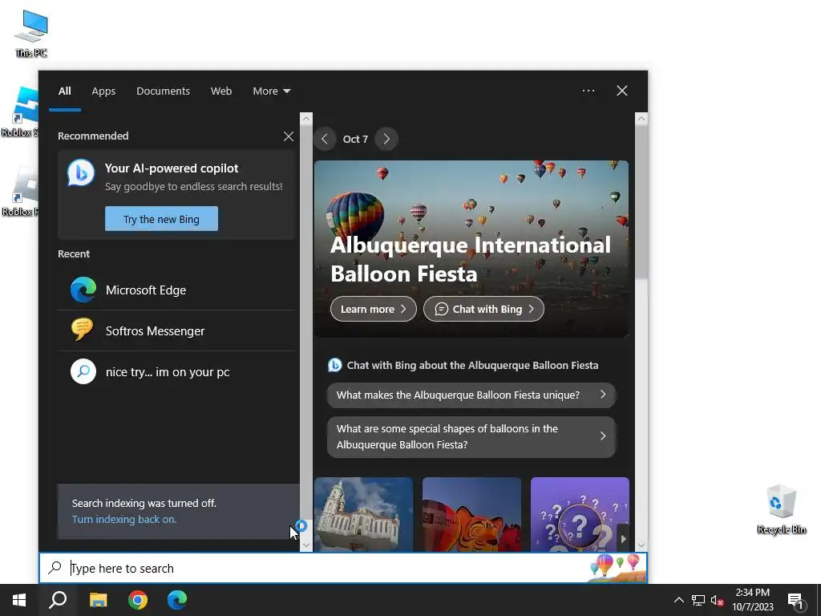Click Chat with Bing button
Image resolution: width=821 pixels, height=616 pixels.
483,309
